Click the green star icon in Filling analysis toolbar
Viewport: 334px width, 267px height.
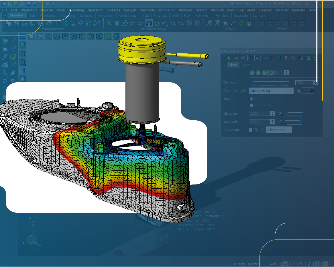click(229, 58)
